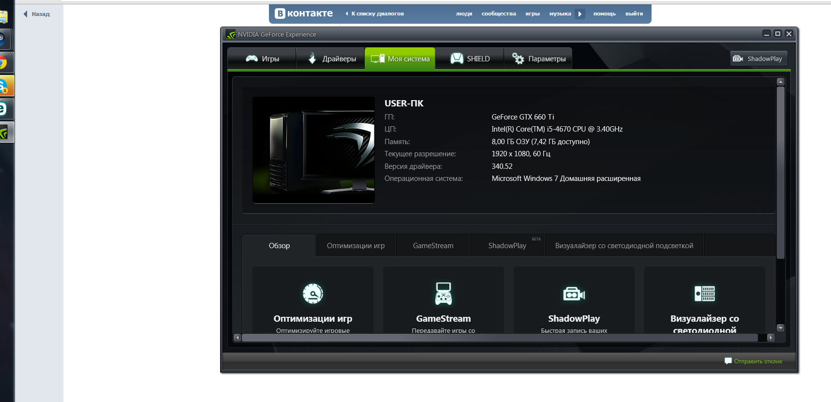The height and width of the screenshot is (402, 831).
Task: Click the horizontal scrollbar left arrow
Action: click(237, 338)
